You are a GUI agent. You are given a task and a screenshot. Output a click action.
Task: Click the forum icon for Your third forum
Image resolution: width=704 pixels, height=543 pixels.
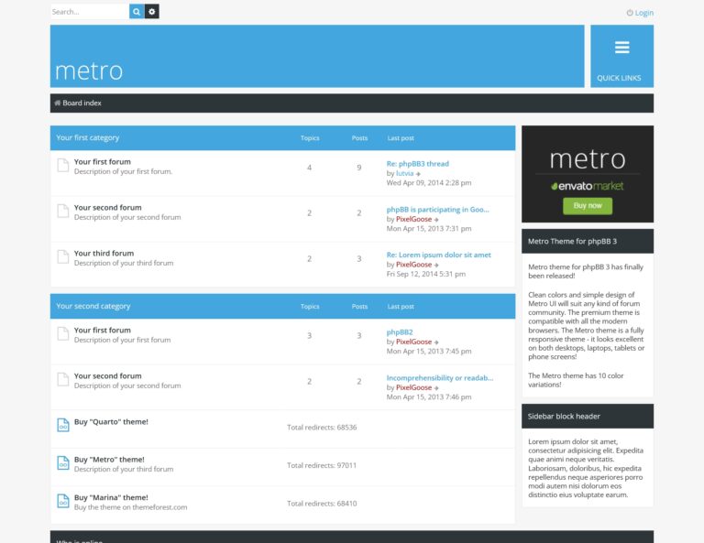pos(63,256)
